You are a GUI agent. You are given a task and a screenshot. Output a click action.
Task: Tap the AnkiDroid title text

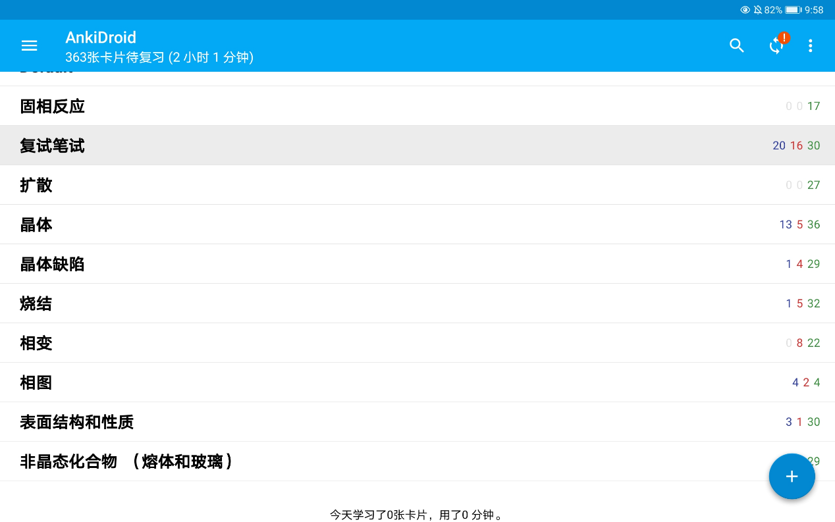pyautogui.click(x=101, y=38)
